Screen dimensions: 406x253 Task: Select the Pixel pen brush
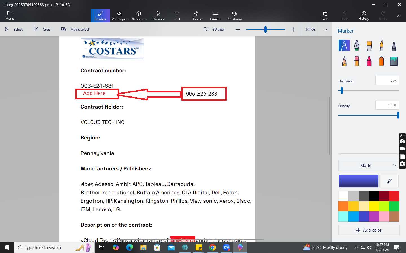coord(394,45)
